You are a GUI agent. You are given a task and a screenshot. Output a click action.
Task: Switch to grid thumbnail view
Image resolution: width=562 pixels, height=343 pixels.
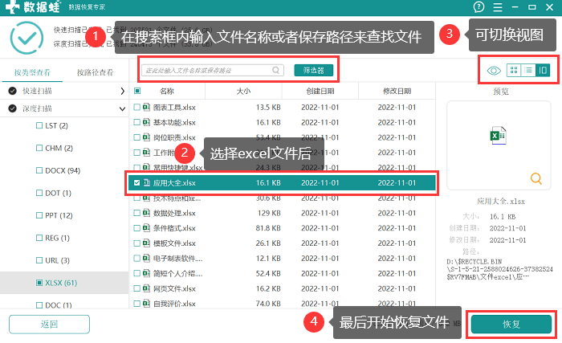(x=514, y=70)
